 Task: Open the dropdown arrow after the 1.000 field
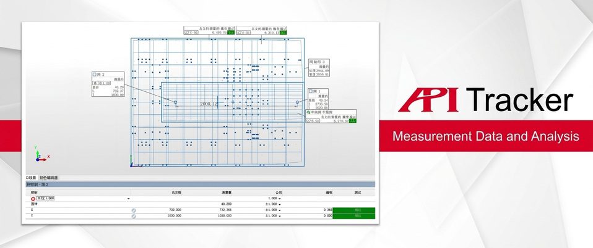pos(128,199)
